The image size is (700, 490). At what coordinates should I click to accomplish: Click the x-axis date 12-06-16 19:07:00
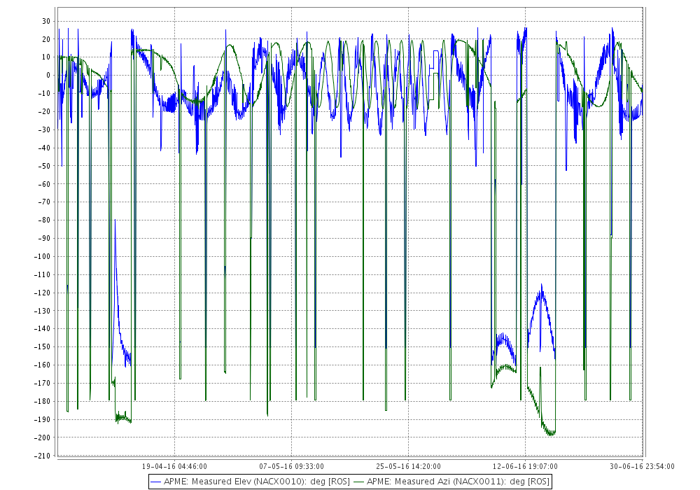pyautogui.click(x=525, y=466)
